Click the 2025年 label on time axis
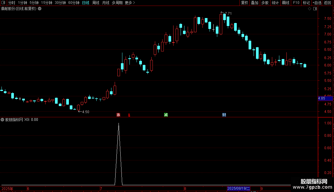334x192 pixels. 7,188
